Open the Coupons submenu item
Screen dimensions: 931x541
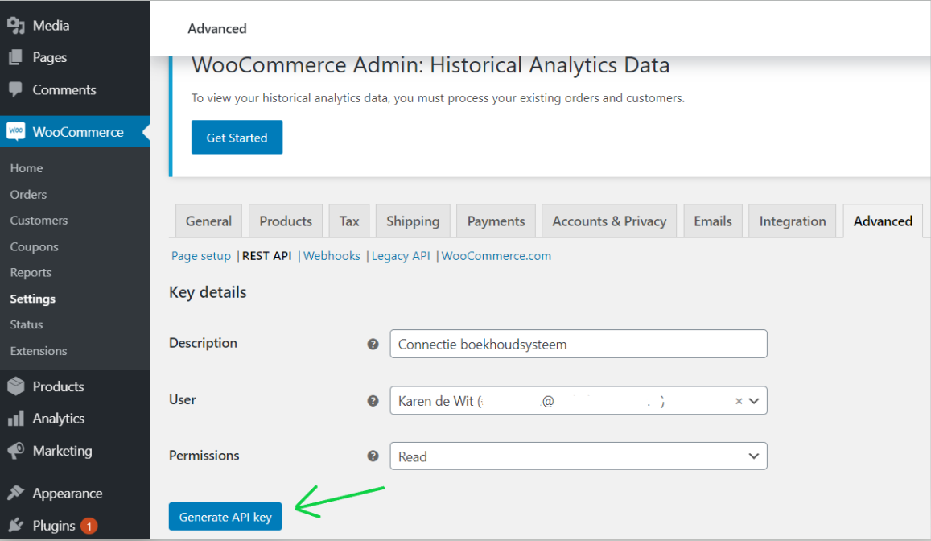[34, 246]
